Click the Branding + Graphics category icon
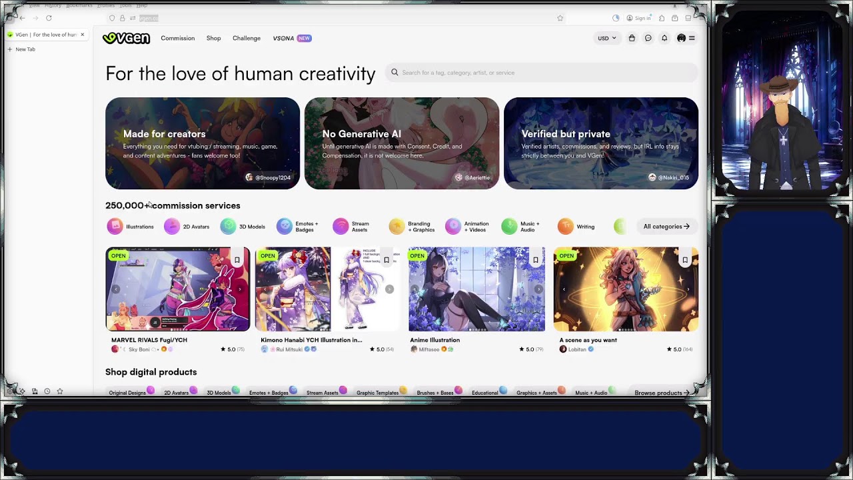Image resolution: width=853 pixels, height=480 pixels. coord(397,227)
